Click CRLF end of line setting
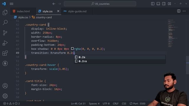The height and width of the screenshot is (106, 189). [x=115, y=103]
